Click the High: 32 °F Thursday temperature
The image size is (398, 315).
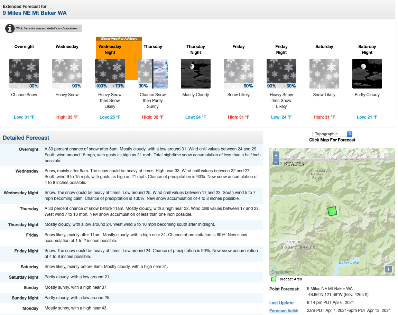tap(153, 117)
